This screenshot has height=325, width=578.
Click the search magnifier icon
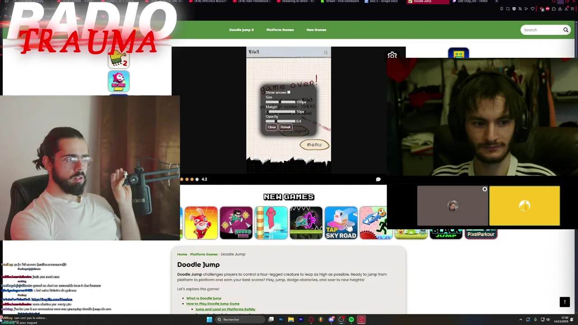[565, 30]
